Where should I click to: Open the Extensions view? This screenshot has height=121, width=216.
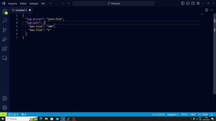point(5,48)
